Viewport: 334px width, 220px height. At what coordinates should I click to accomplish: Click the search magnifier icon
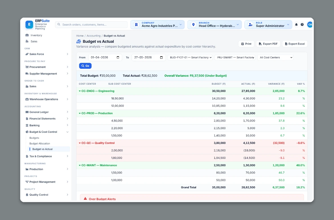pos(59,24)
